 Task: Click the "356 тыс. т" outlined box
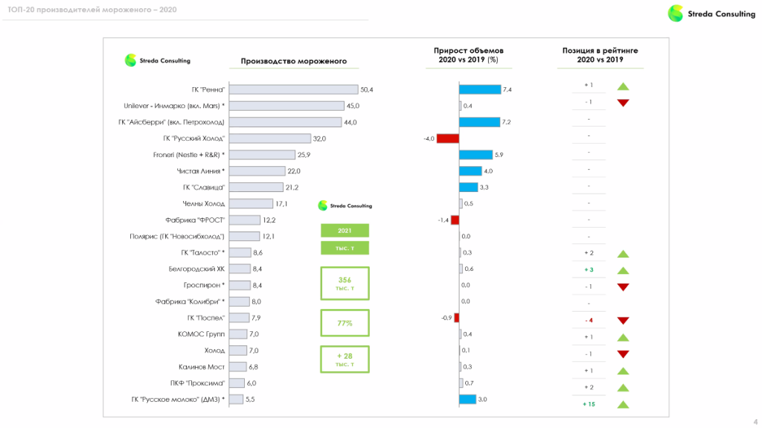pos(345,283)
